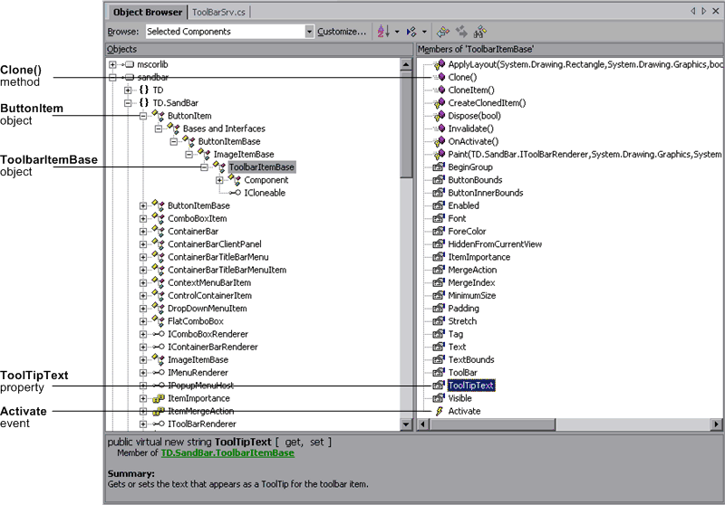Click the group members icon in toolbar
725x505 pixels.
coord(411,32)
